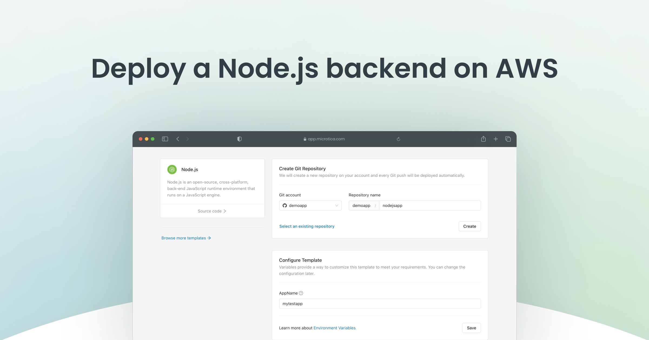
Task: Click the AppName field containing mytestapp
Action: [380, 303]
